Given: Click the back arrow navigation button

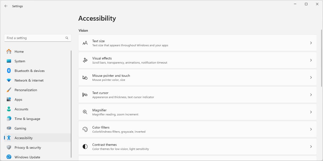Looking at the screenshot, I should (x=6, y=6).
